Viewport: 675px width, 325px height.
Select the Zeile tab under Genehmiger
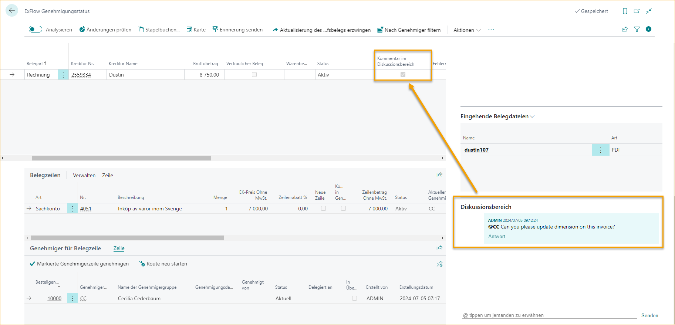(119, 248)
